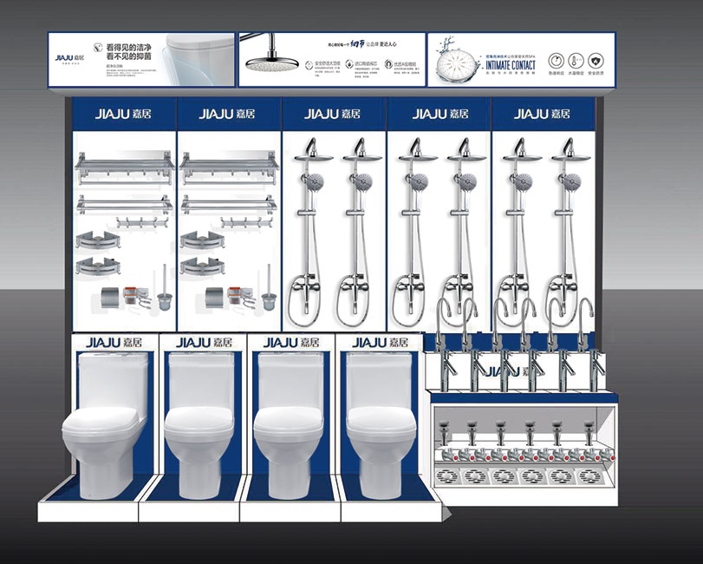Screen dimensions: 703x564
Task: Select the 看不见的抑菌 headline text
Action: 128,56
